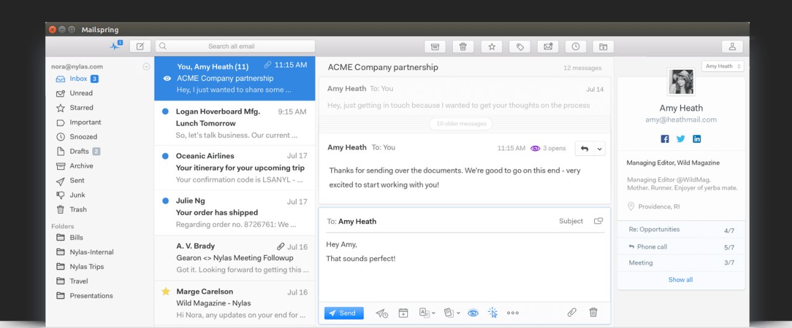792x328 pixels.
Task: Toggle link click tracking in composer
Action: 493,313
